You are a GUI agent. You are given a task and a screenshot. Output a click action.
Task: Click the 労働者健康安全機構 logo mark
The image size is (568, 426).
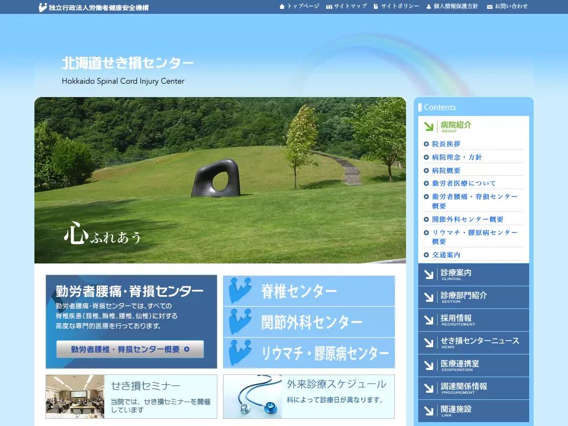click(43, 7)
